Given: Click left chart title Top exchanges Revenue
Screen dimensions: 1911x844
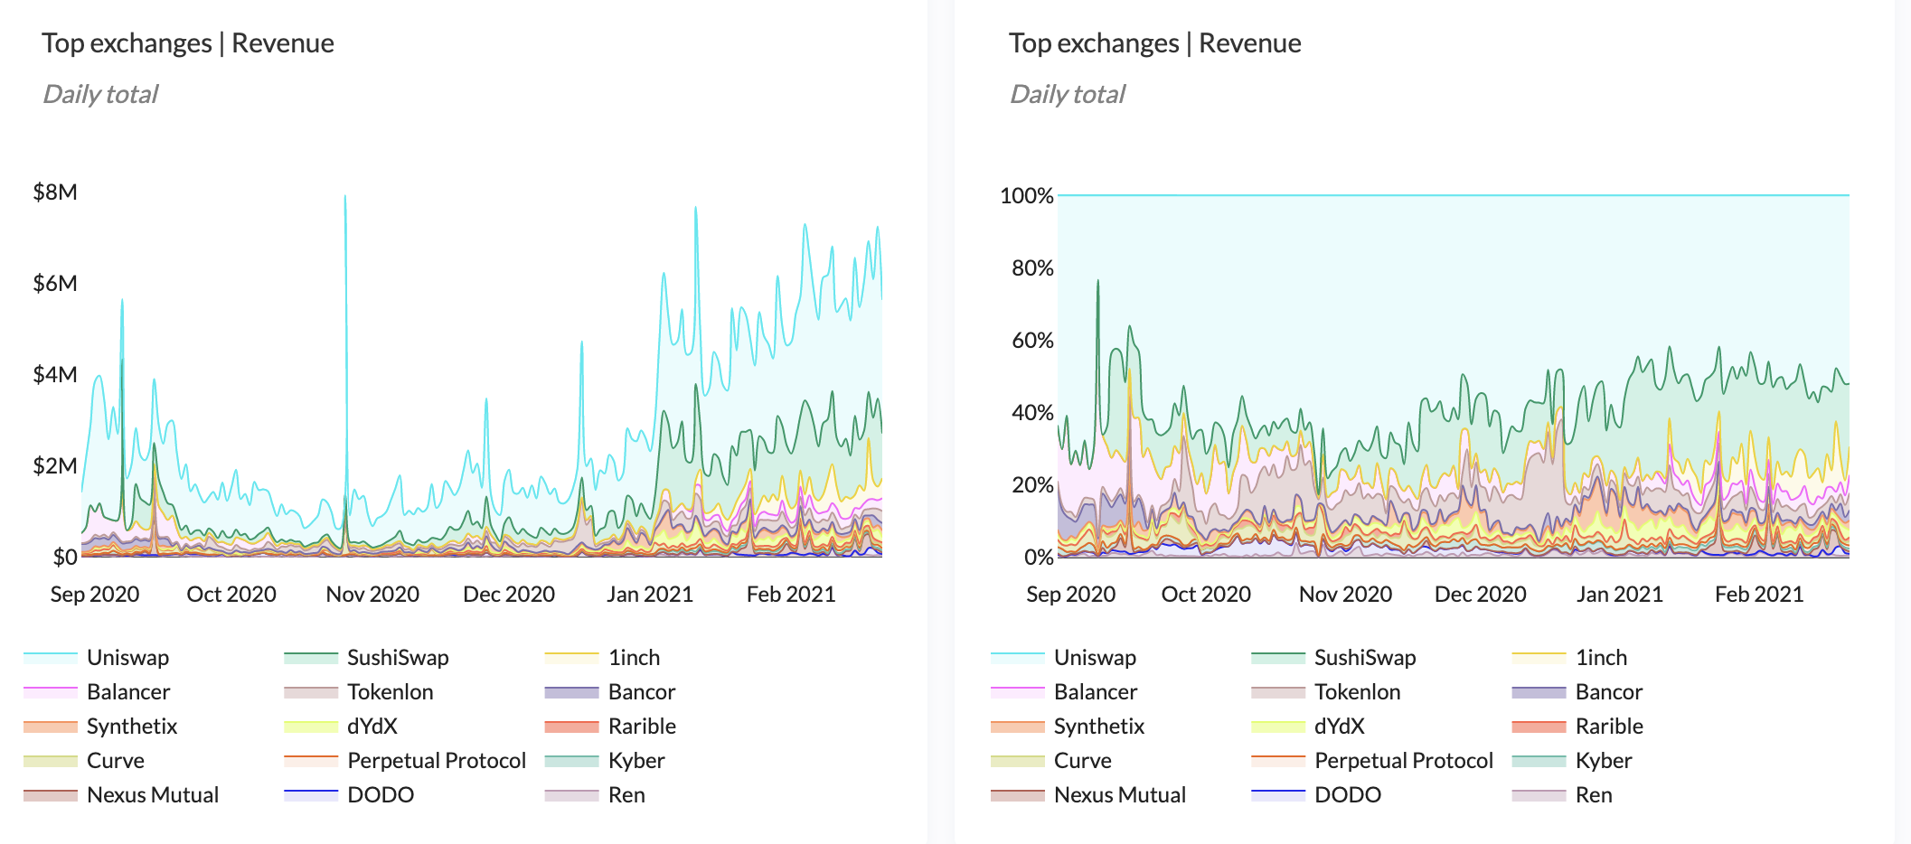Looking at the screenshot, I should click(188, 43).
